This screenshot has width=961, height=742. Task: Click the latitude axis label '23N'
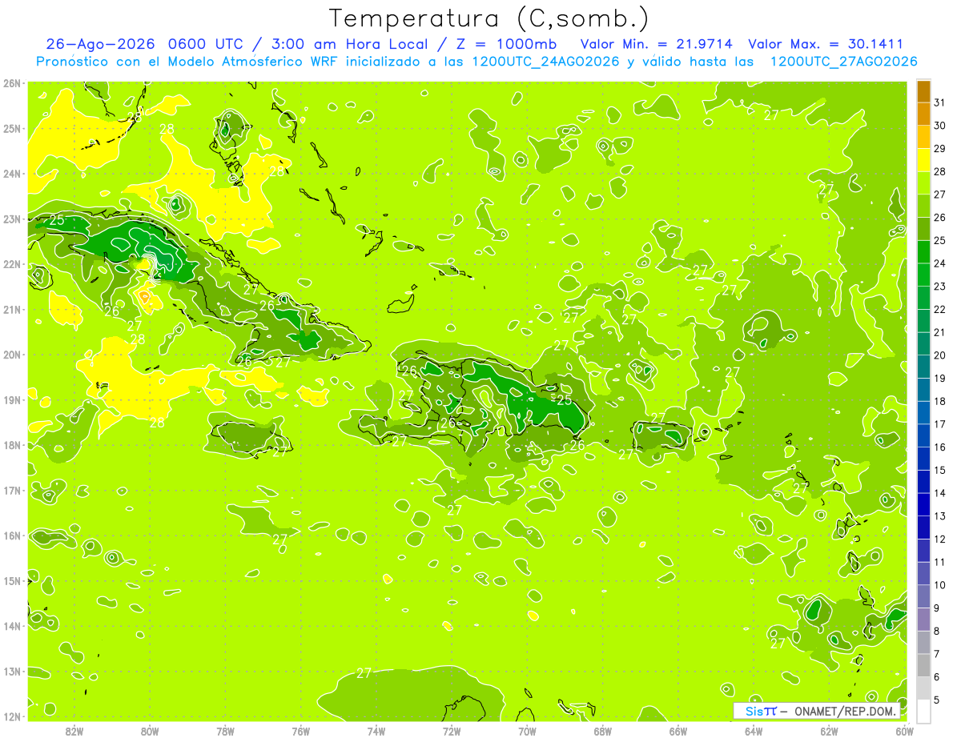click(x=12, y=219)
